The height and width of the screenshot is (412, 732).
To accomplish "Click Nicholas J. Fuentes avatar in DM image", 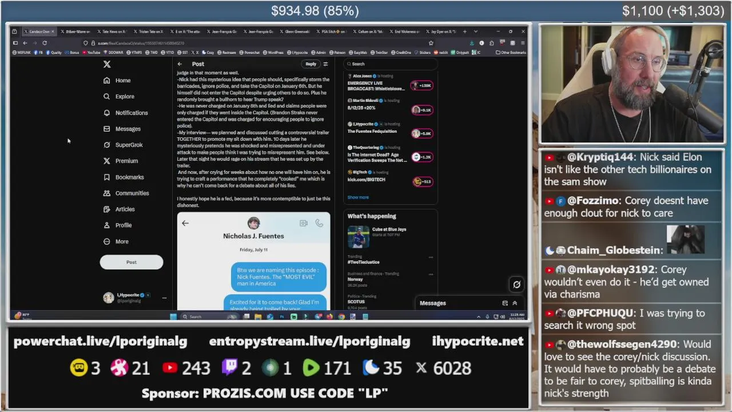I will click(253, 223).
